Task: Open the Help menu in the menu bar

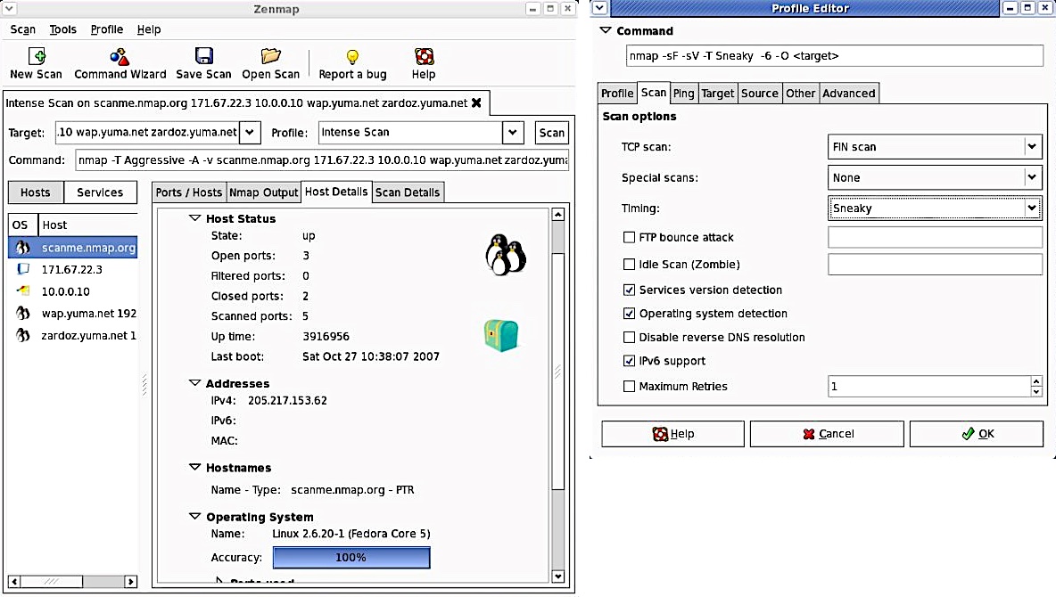Action: point(149,29)
